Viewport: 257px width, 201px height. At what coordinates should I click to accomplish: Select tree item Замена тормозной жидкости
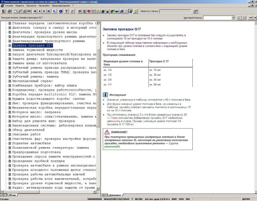(37, 50)
